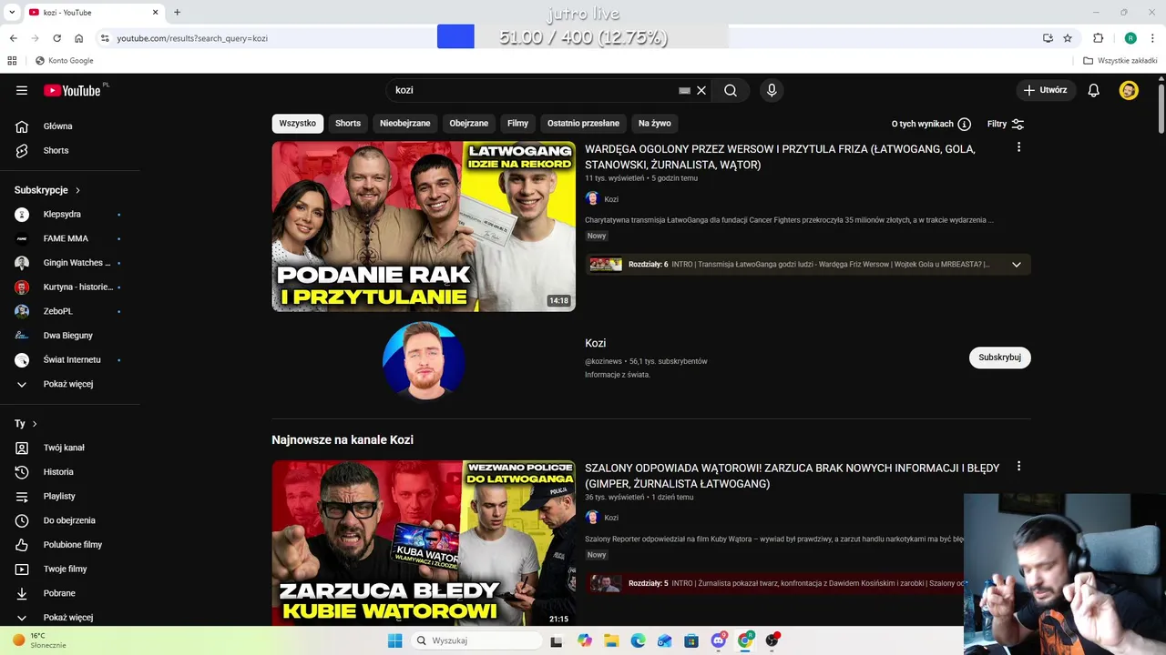Viewport: 1166px width, 655px height.
Task: Run search with the magnifier button
Action: coord(731,90)
